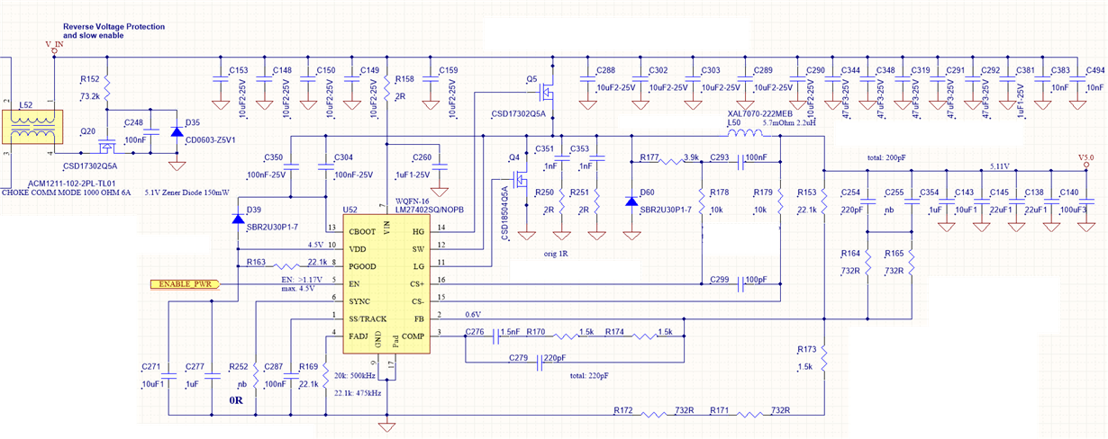1108x439 pixels.
Task: Select the '5.11V' voltage annotation
Action: tap(1001, 166)
